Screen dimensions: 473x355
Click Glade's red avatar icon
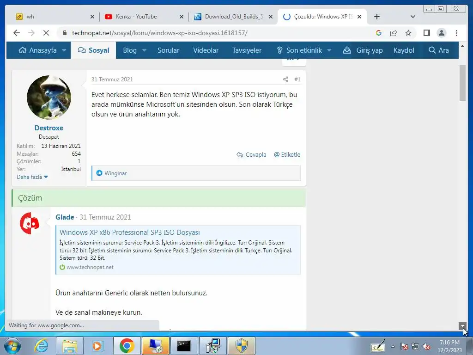[29, 223]
